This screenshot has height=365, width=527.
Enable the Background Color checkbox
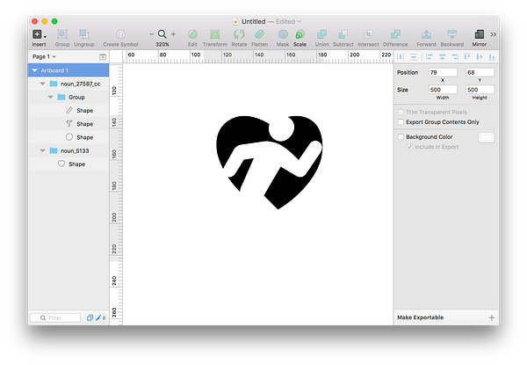401,137
